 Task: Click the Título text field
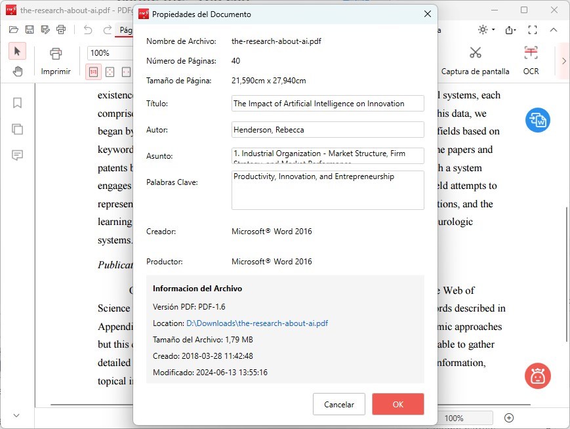point(327,104)
